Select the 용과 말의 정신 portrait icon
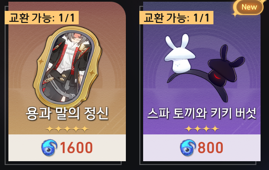269x170 pixels. point(67,67)
